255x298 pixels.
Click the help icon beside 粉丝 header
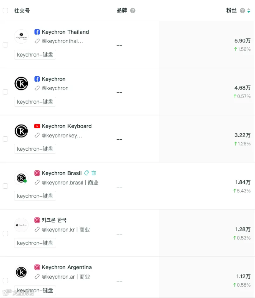click(242, 11)
